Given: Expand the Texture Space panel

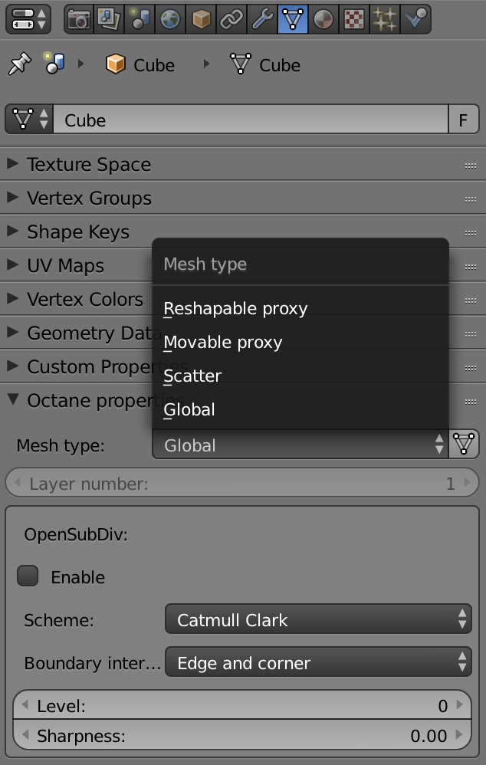Looking at the screenshot, I should 89,165.
